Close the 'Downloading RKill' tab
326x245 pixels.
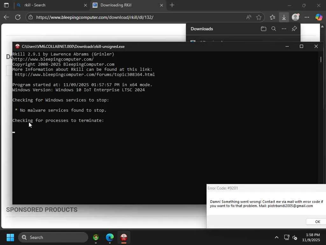click(161, 5)
